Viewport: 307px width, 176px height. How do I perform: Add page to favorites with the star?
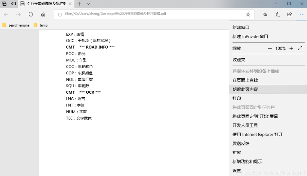pyautogui.click(x=248, y=14)
